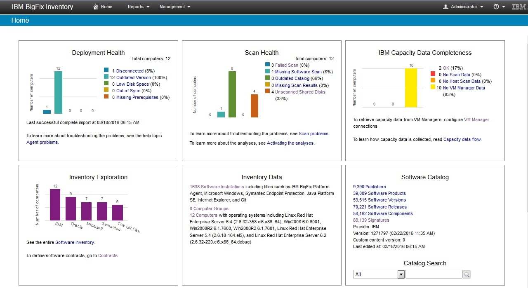Open the No Scan Data link
528x288 pixels.
click(457, 75)
